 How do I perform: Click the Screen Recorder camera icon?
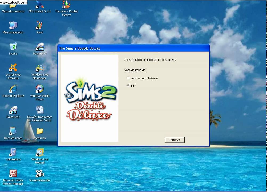tap(40, 173)
